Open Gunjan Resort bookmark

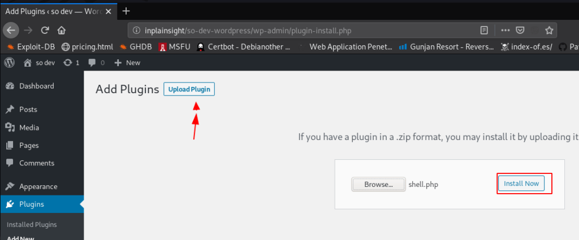point(447,47)
